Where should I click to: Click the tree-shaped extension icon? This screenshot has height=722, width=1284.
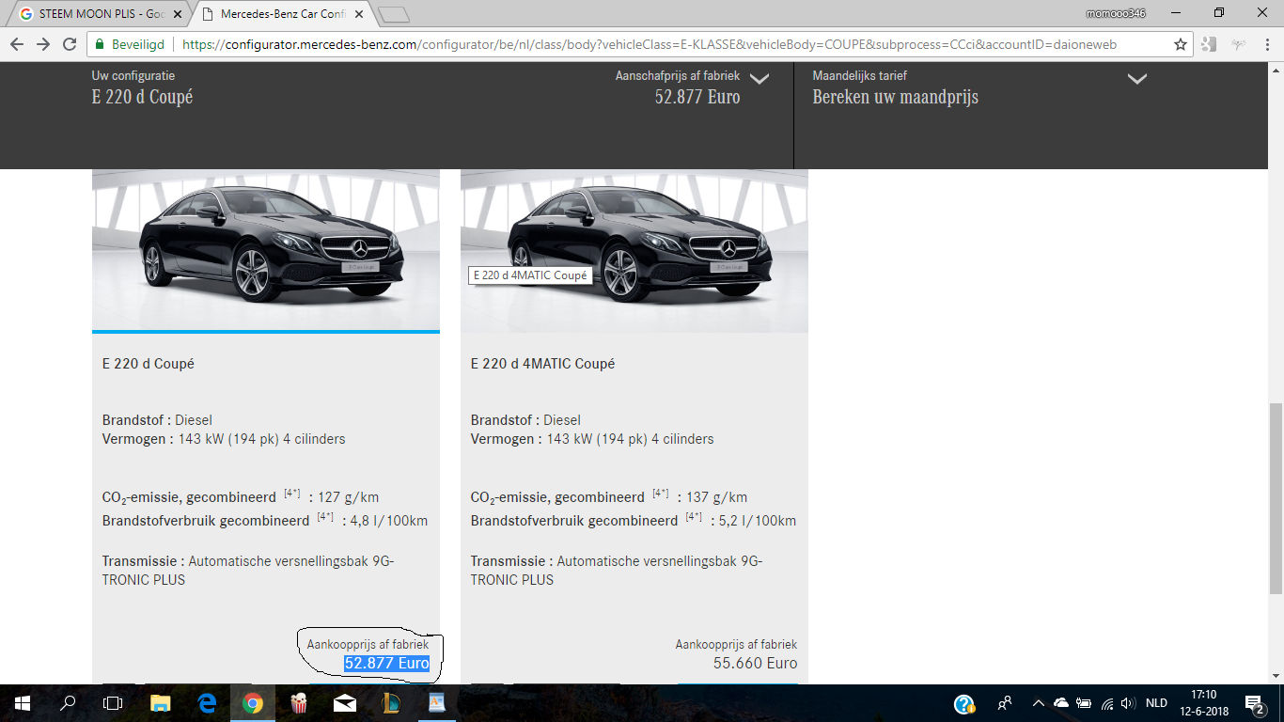[1237, 44]
